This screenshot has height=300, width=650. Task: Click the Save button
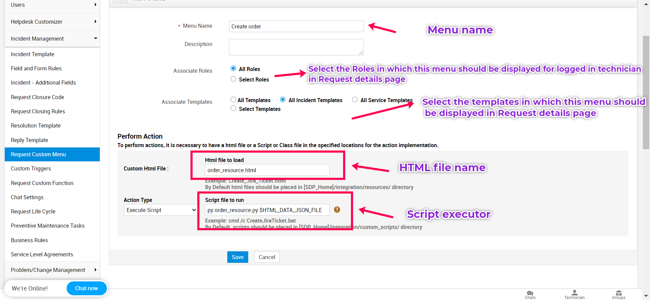[238, 257]
